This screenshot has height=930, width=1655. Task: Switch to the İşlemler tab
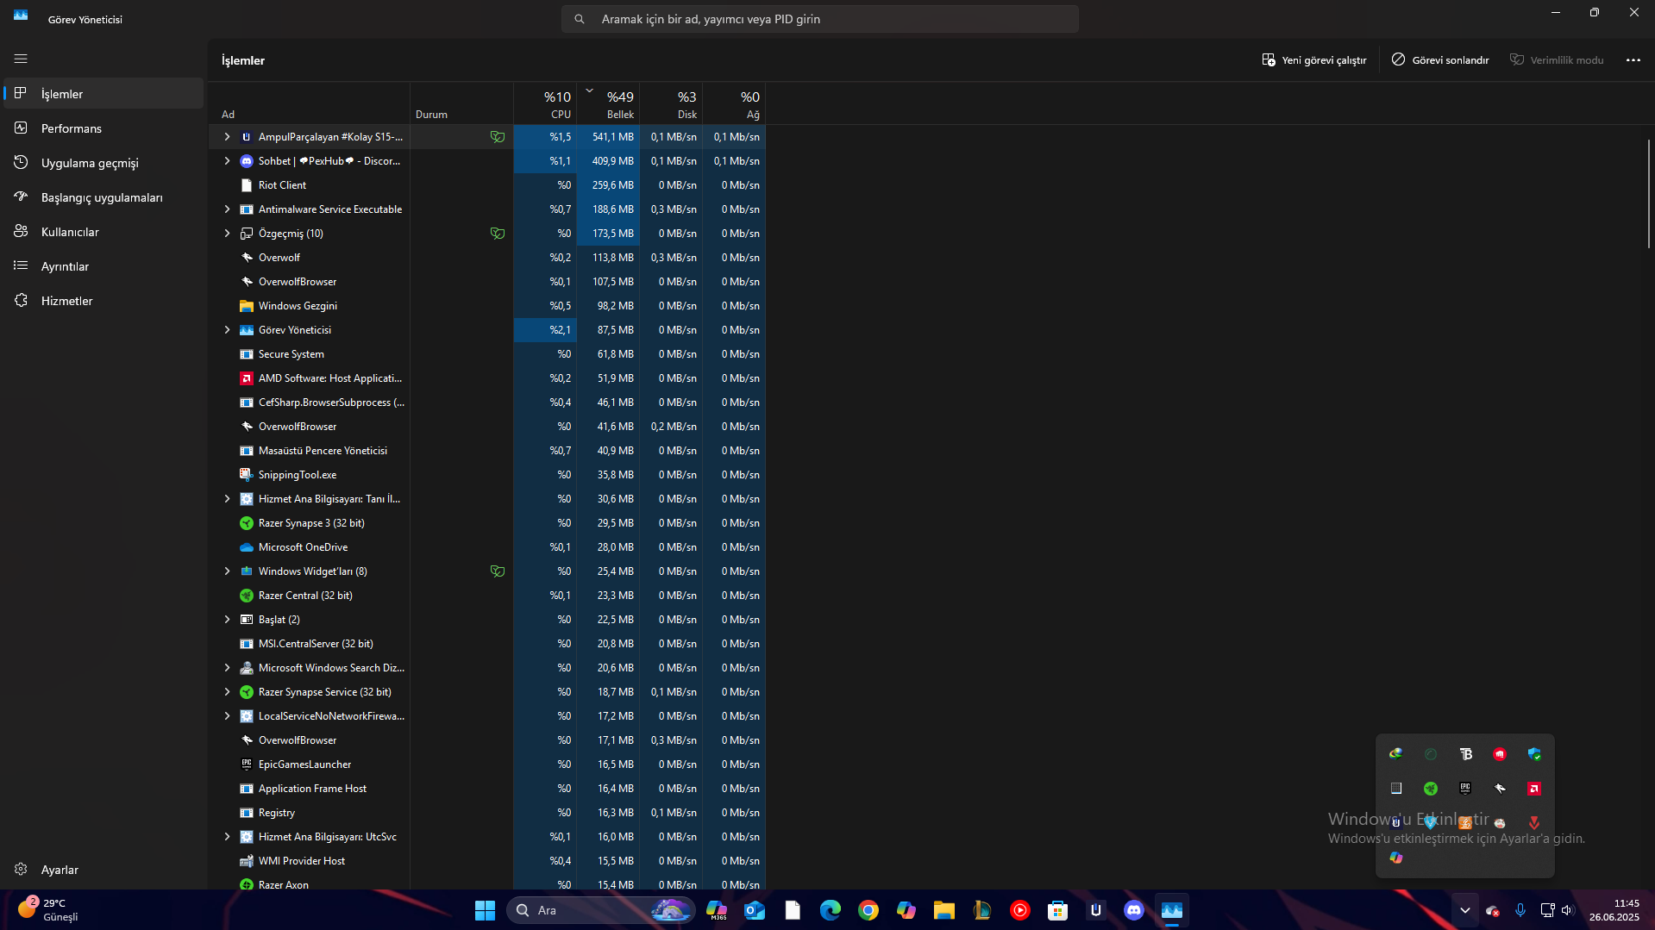(x=103, y=94)
